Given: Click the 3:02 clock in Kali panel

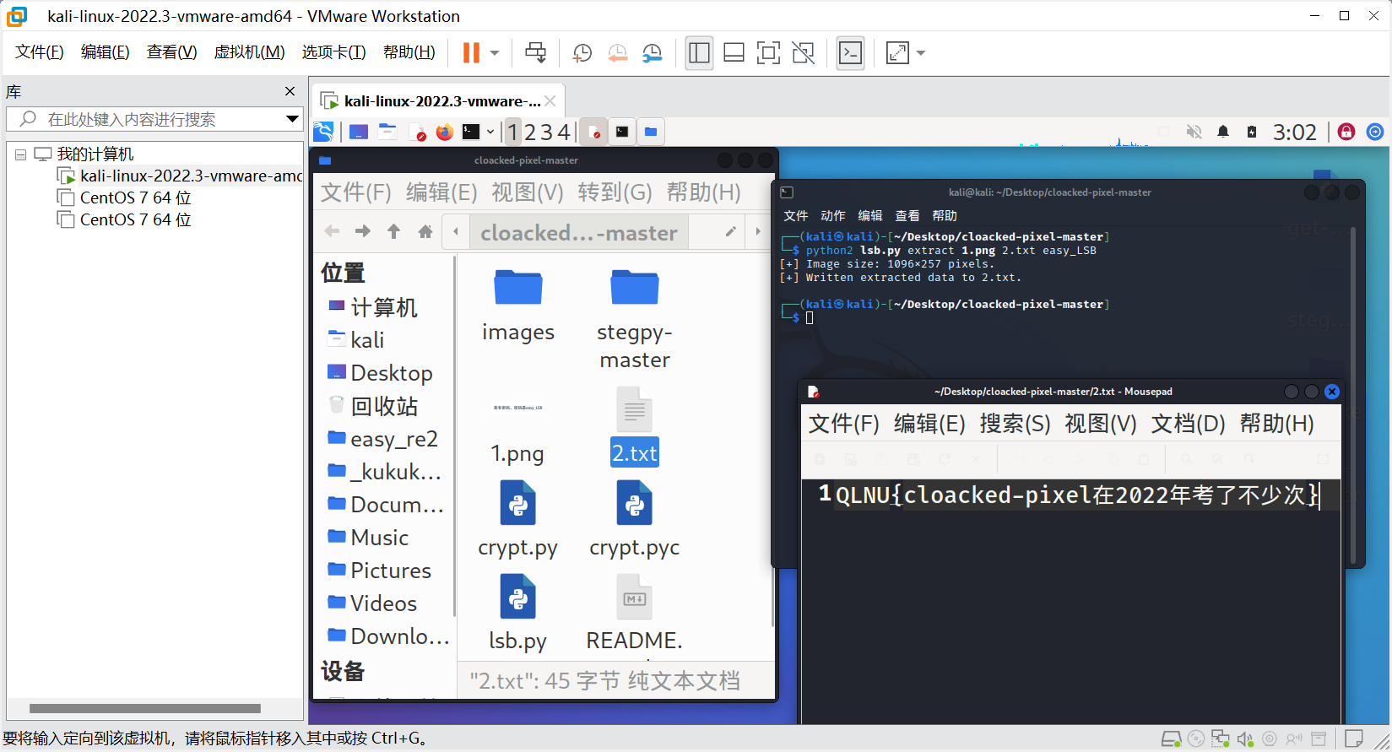Looking at the screenshot, I should click(1295, 132).
